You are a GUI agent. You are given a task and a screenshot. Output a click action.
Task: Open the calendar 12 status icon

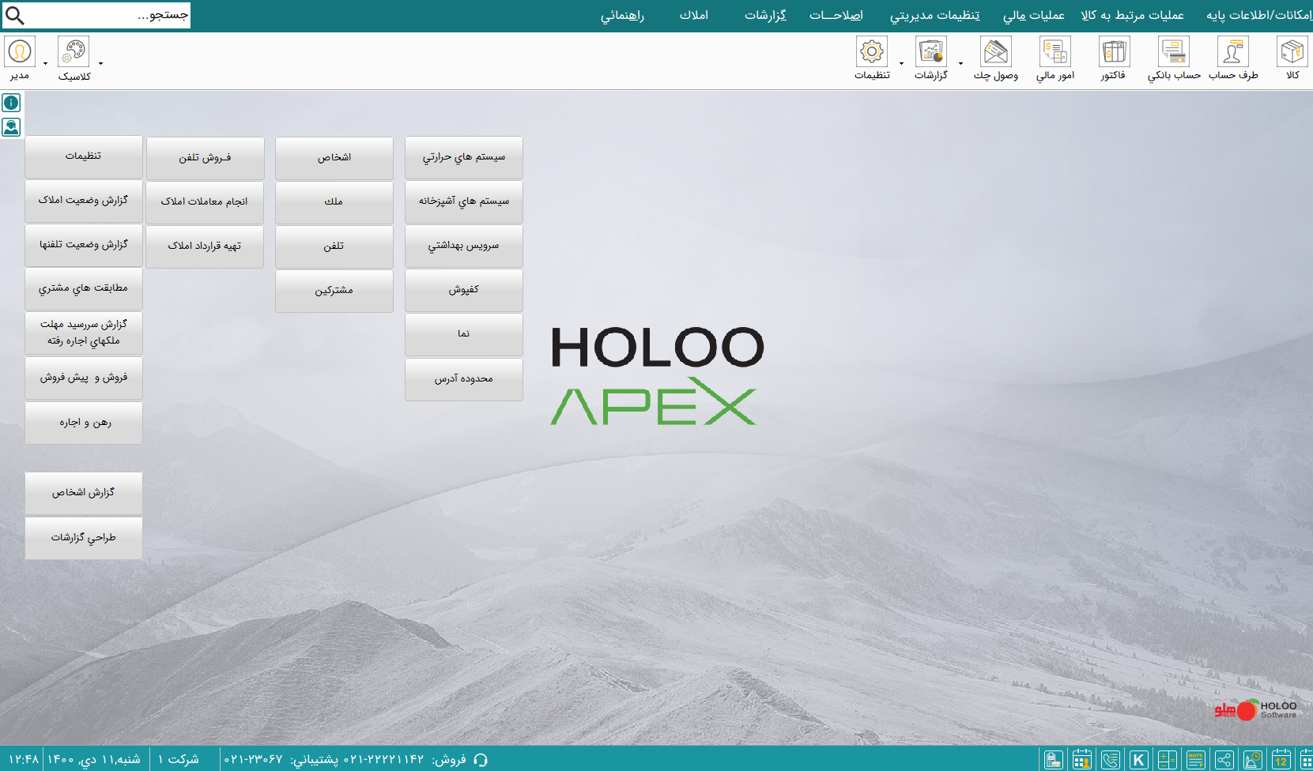pyautogui.click(x=1281, y=760)
